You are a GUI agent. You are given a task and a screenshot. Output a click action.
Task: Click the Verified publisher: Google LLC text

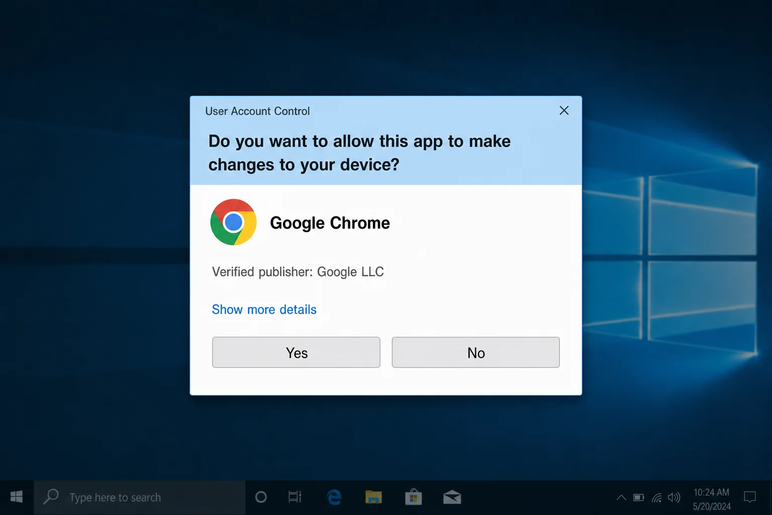click(298, 272)
